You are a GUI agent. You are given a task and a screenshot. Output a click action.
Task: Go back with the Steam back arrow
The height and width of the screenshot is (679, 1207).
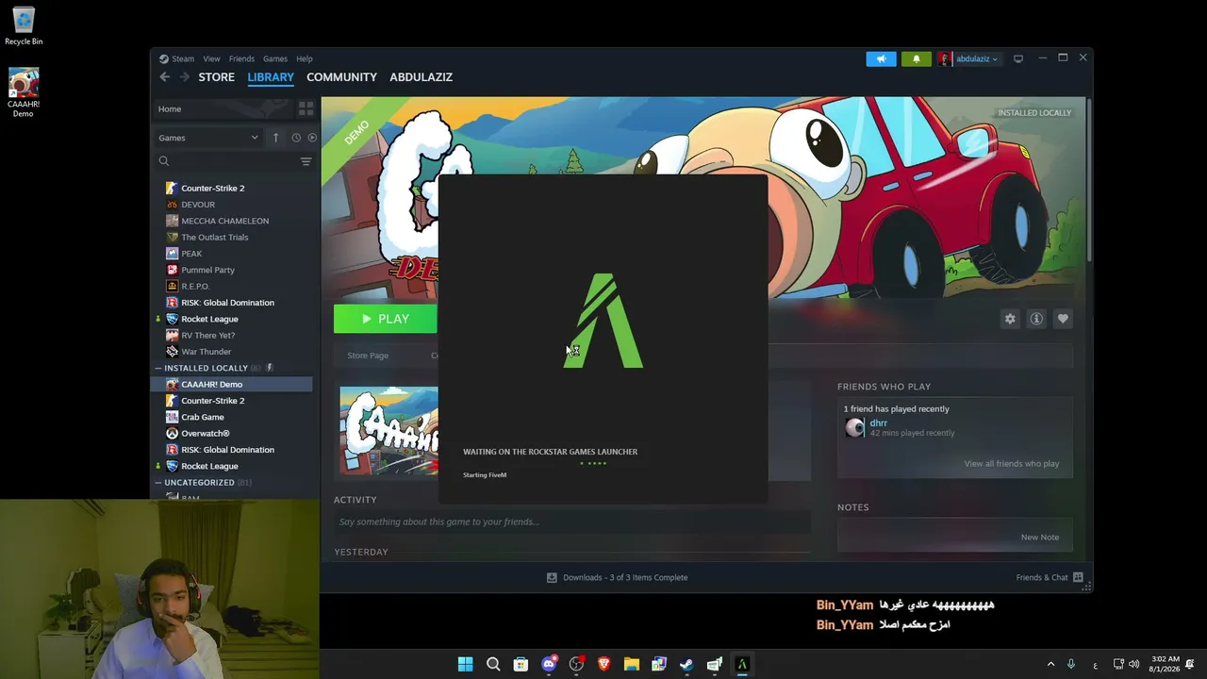[165, 77]
